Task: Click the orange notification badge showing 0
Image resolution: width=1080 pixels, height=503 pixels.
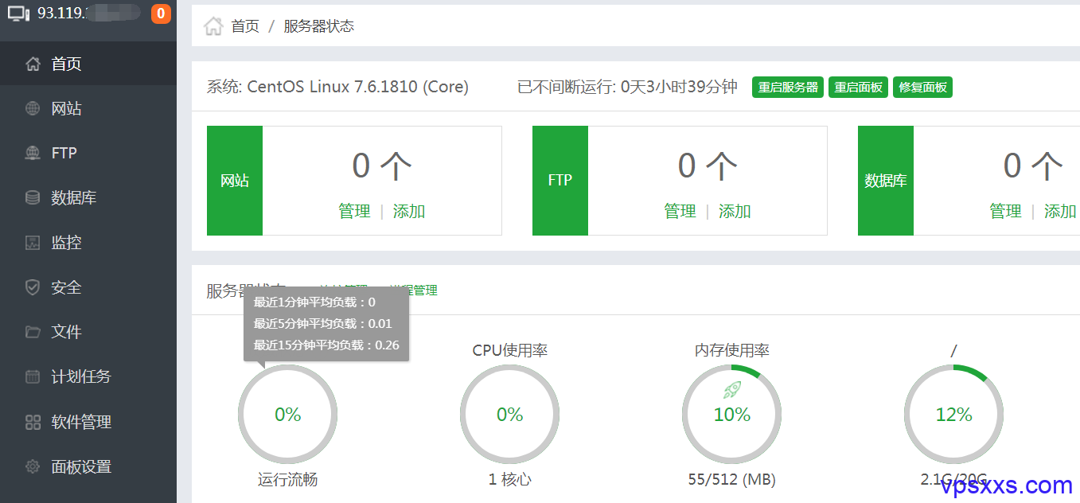Action: pos(161,13)
